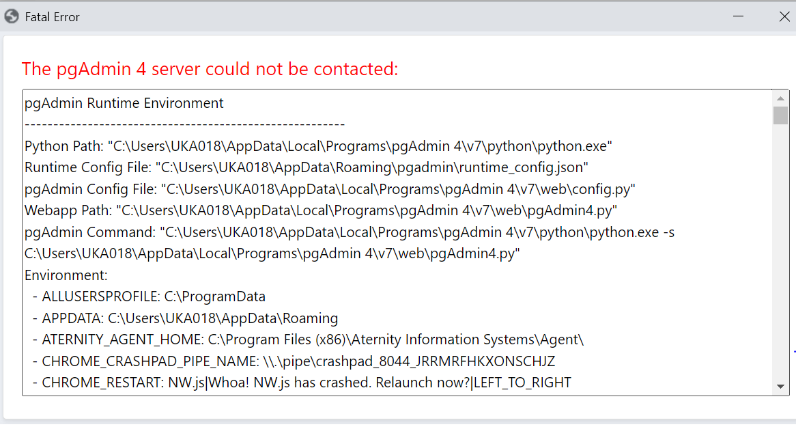Minimize the Fatal Error window
The height and width of the screenshot is (429, 796).
[x=738, y=17]
